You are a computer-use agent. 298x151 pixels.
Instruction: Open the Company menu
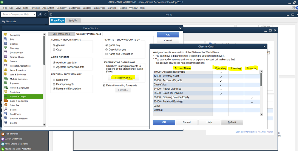tap(61, 8)
